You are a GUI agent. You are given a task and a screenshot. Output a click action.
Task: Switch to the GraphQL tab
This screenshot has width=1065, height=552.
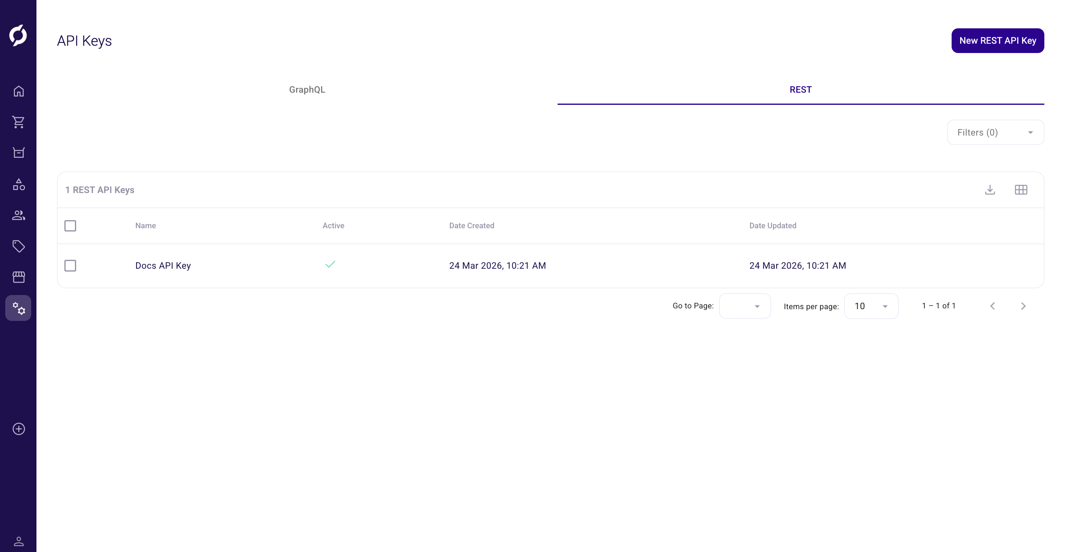point(307,90)
